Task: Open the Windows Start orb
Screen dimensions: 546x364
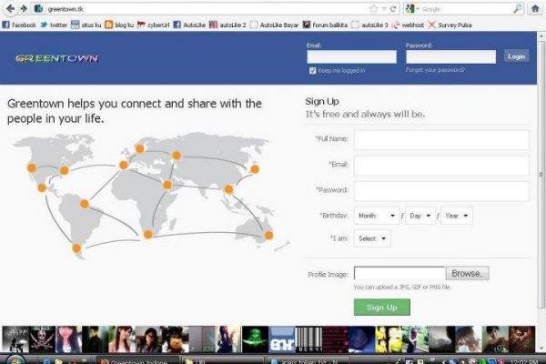Action: 11,359
